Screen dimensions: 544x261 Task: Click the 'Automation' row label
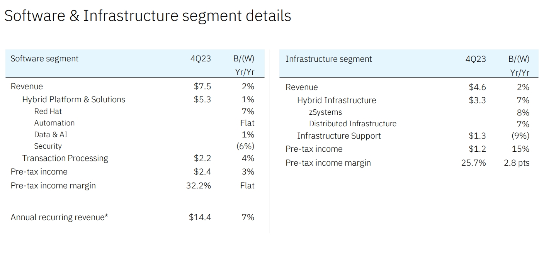click(54, 123)
